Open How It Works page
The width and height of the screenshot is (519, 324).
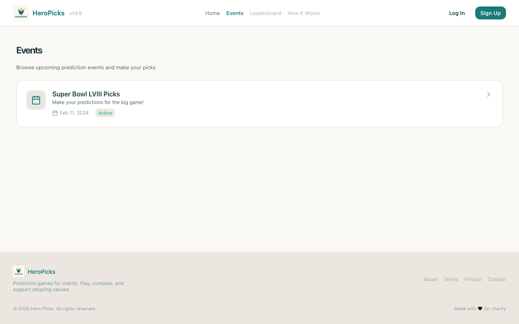pyautogui.click(x=304, y=13)
